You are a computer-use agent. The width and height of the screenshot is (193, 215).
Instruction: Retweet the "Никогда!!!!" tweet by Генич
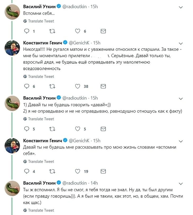tap(52, 86)
